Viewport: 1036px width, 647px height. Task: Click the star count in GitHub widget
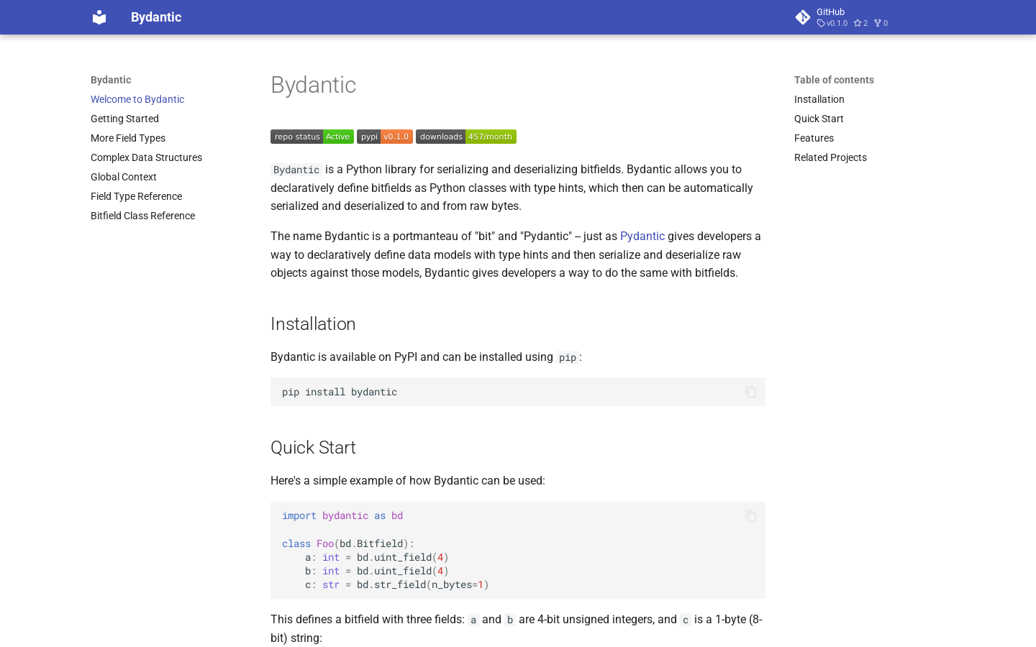(860, 23)
